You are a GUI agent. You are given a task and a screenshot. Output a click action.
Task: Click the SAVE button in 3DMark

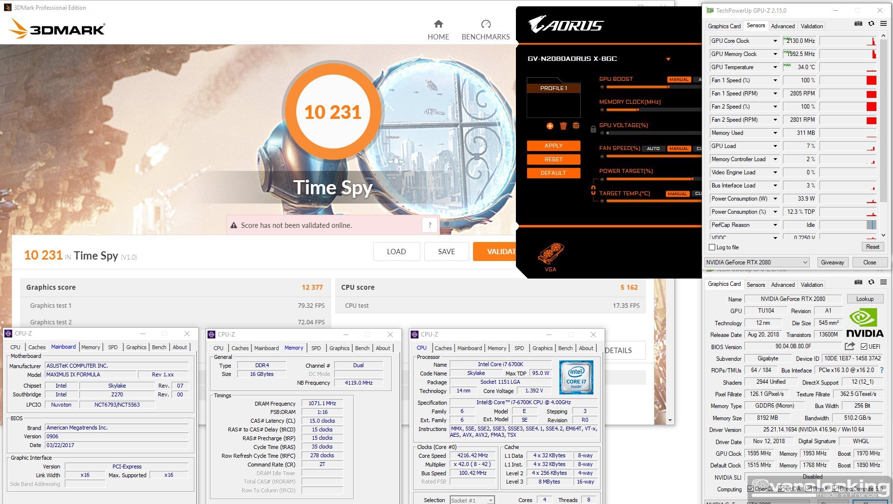pos(446,252)
